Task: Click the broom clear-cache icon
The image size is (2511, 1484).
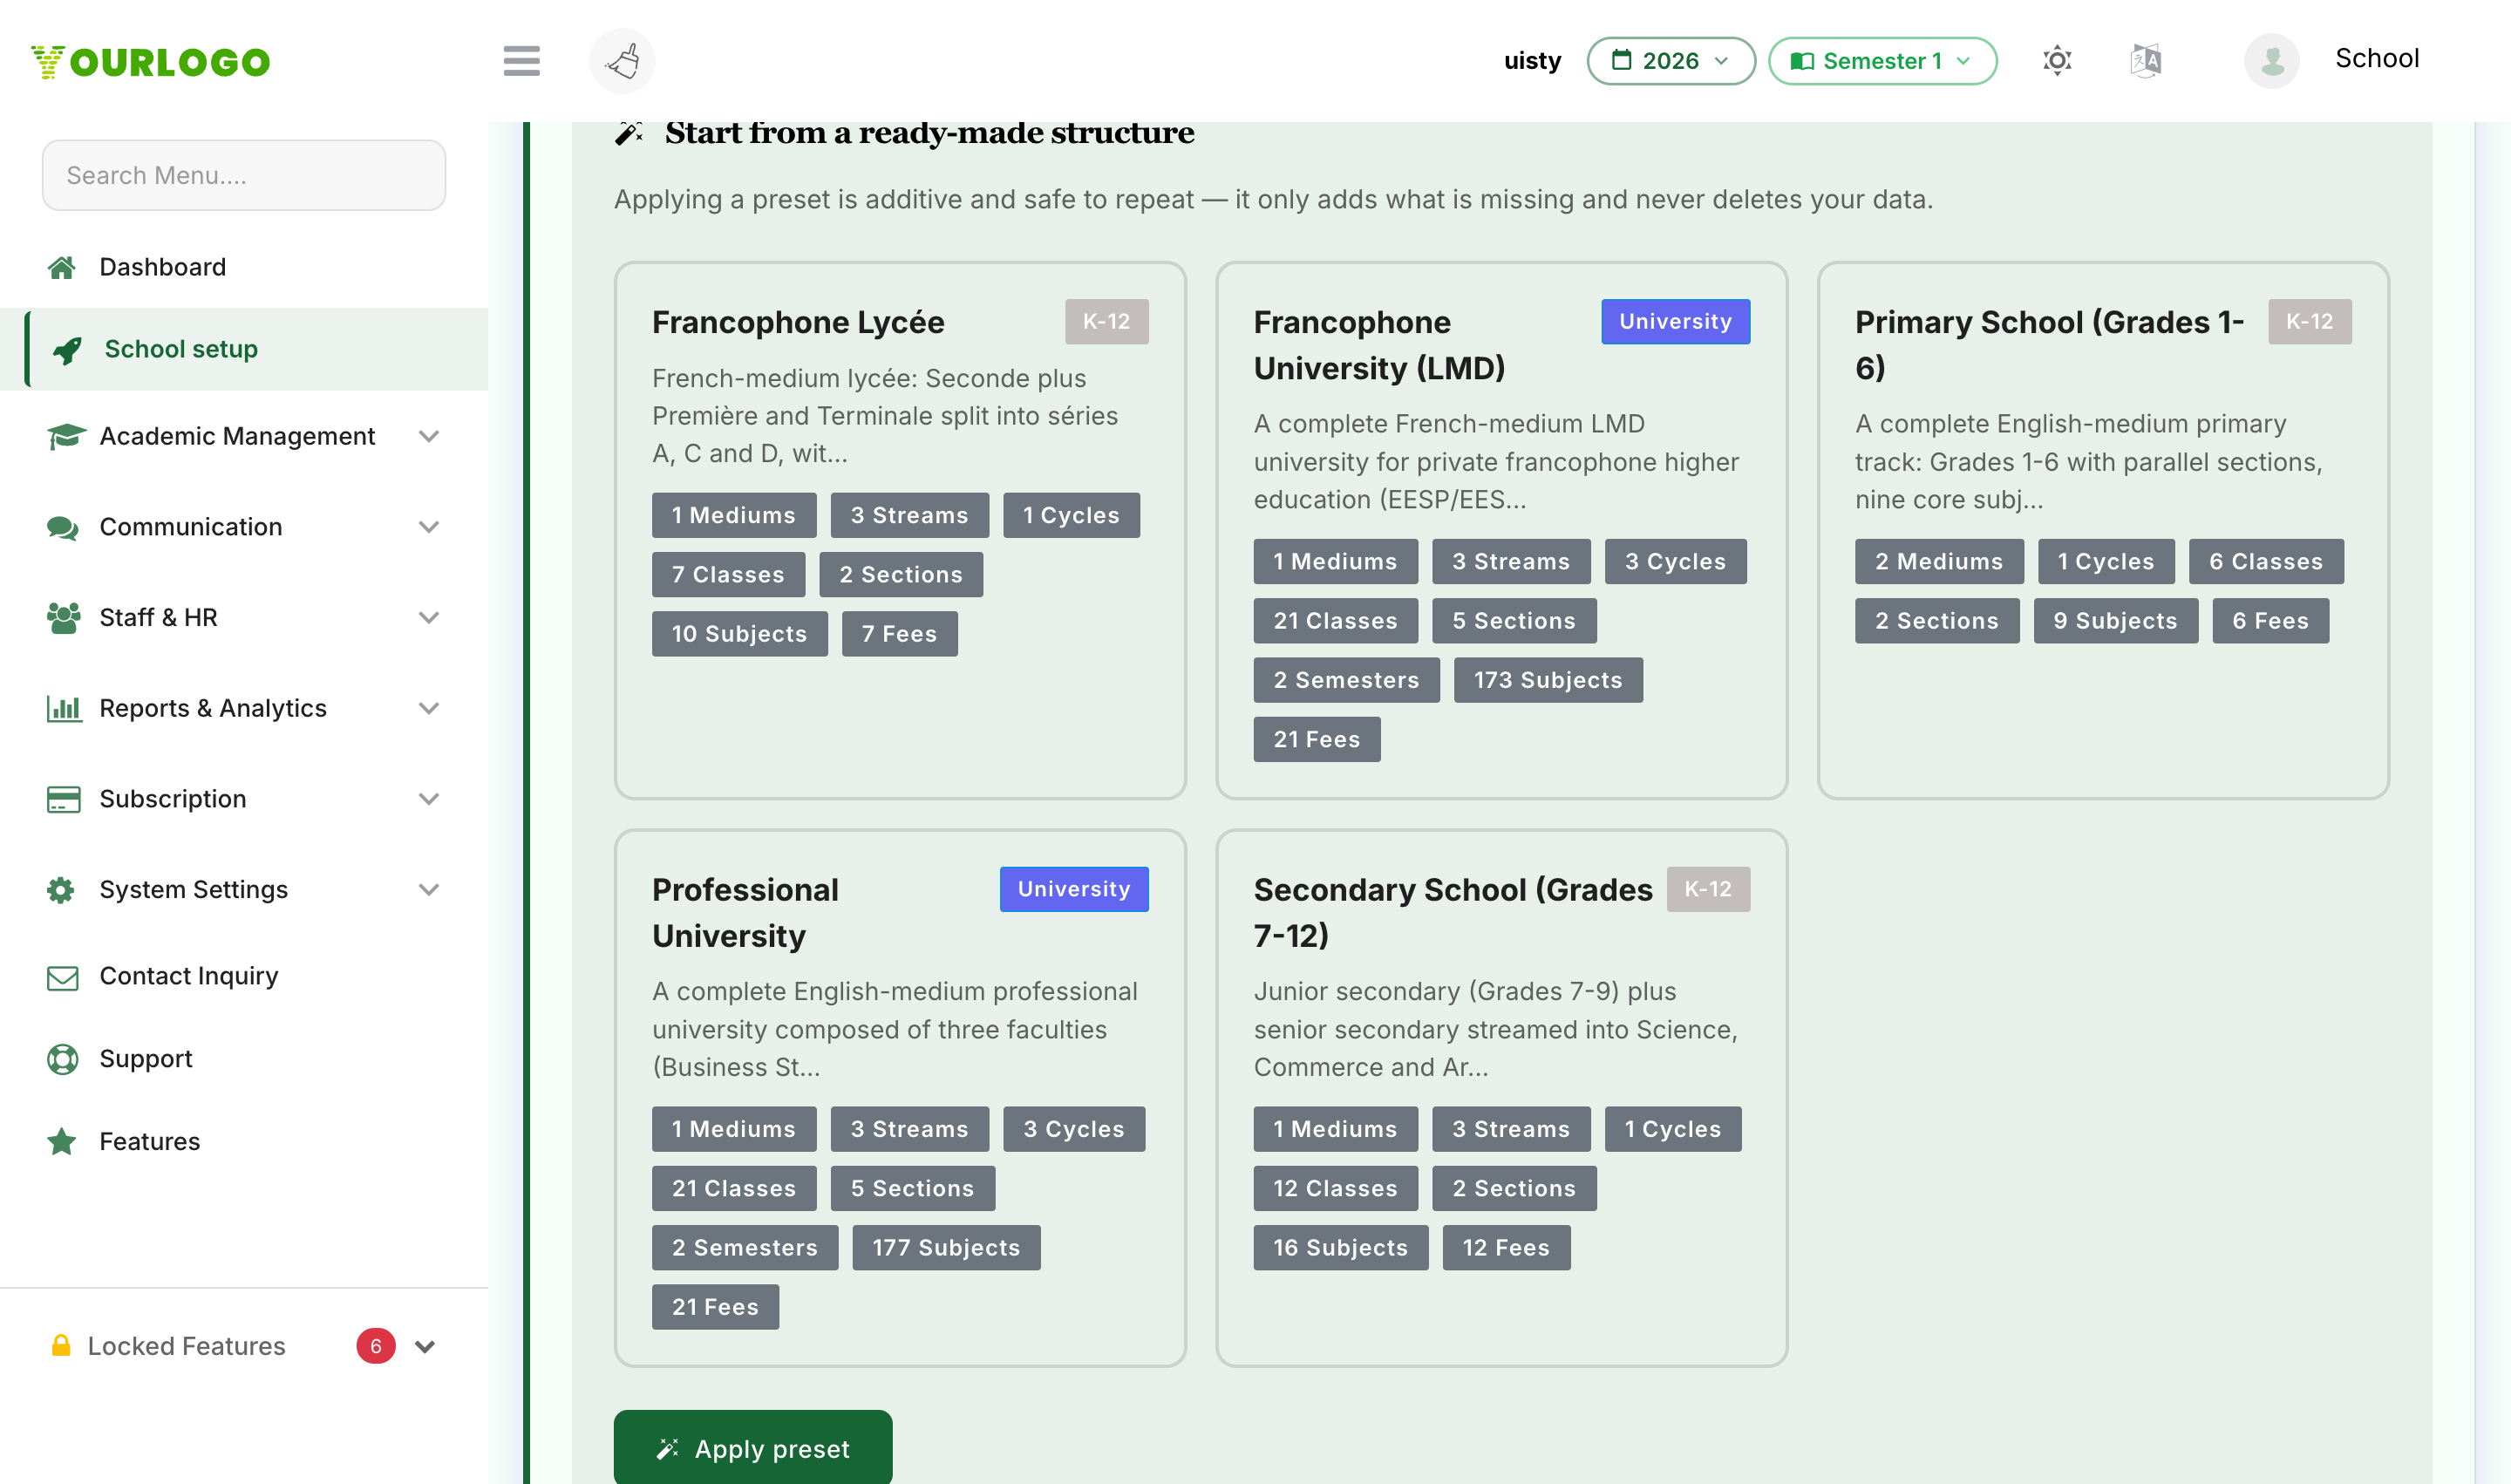Action: tap(622, 61)
